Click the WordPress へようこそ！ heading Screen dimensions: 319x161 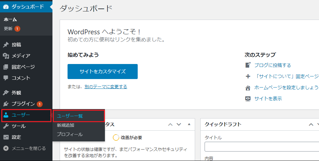coord(104,32)
